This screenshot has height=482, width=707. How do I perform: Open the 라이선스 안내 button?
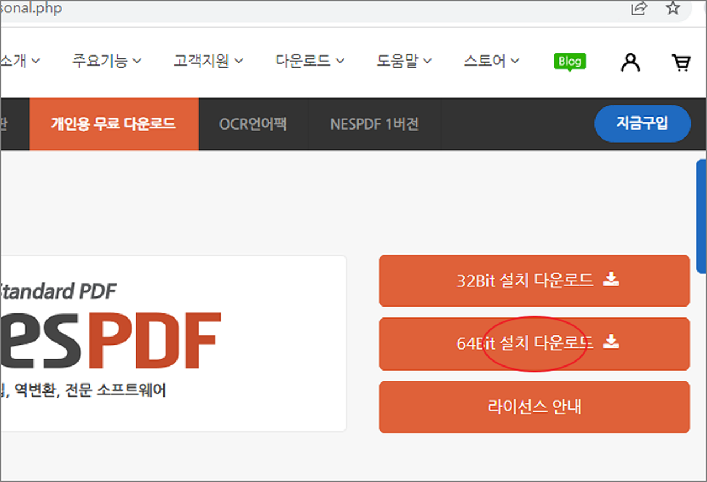(x=534, y=407)
